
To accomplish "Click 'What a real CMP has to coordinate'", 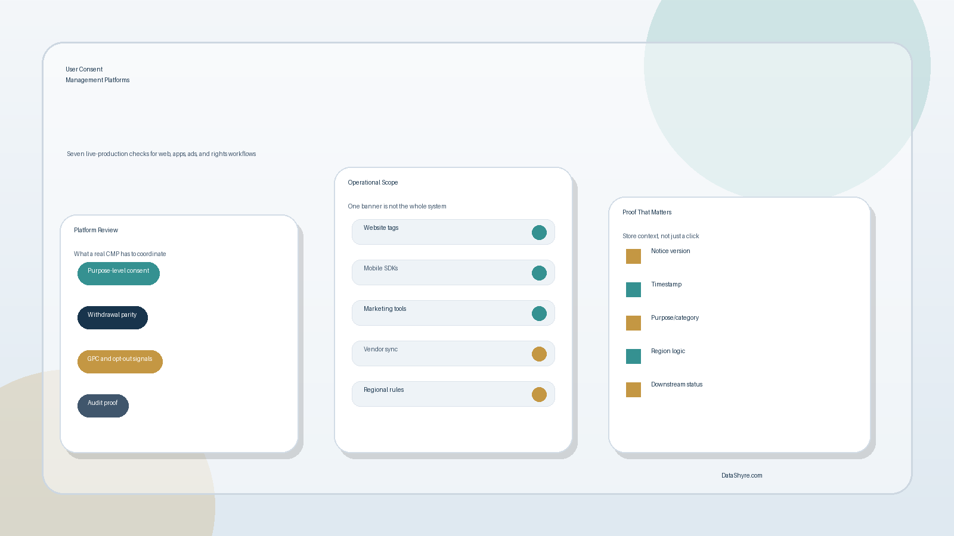I will 120,254.
